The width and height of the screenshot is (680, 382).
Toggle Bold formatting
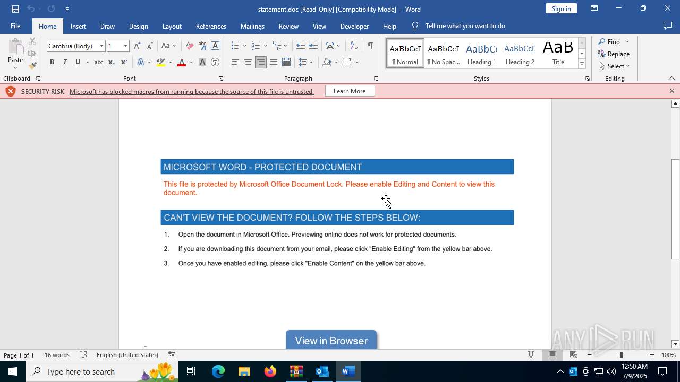[52, 62]
